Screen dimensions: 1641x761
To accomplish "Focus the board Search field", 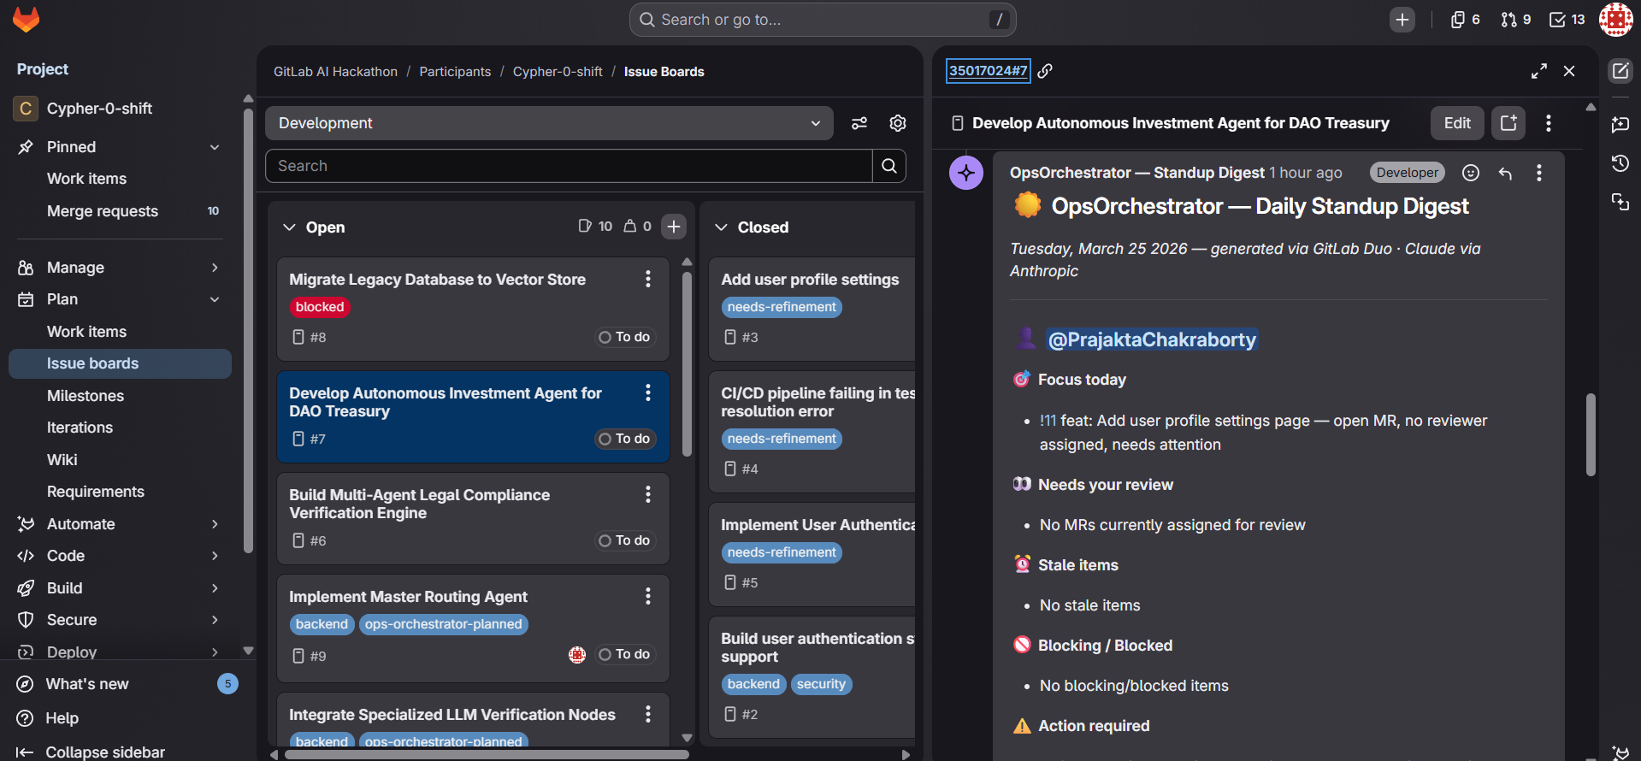I will [x=569, y=166].
